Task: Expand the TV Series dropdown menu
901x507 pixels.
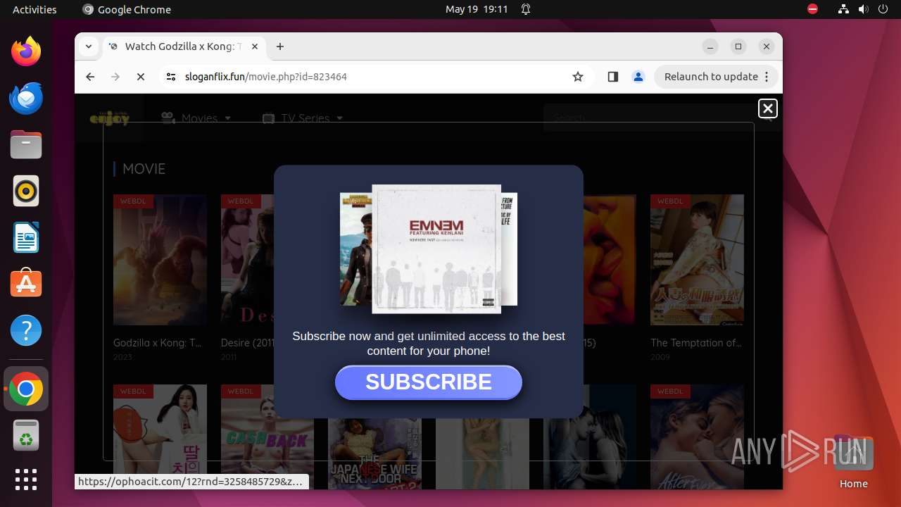Action: [303, 118]
